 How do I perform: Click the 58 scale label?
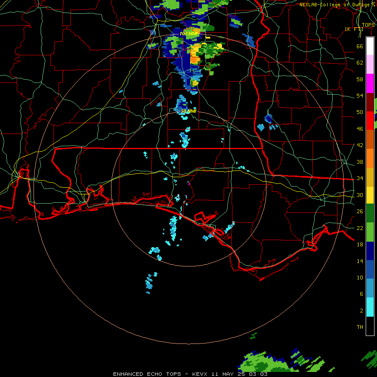coord(360,79)
